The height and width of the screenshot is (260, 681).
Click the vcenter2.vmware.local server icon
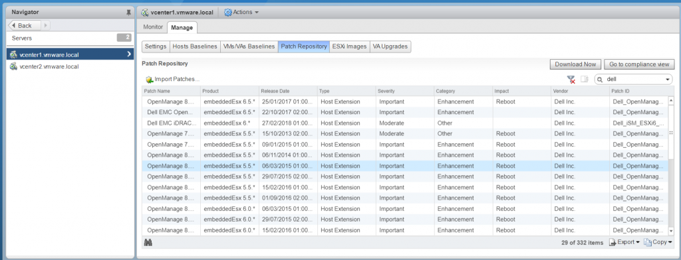pos(14,66)
